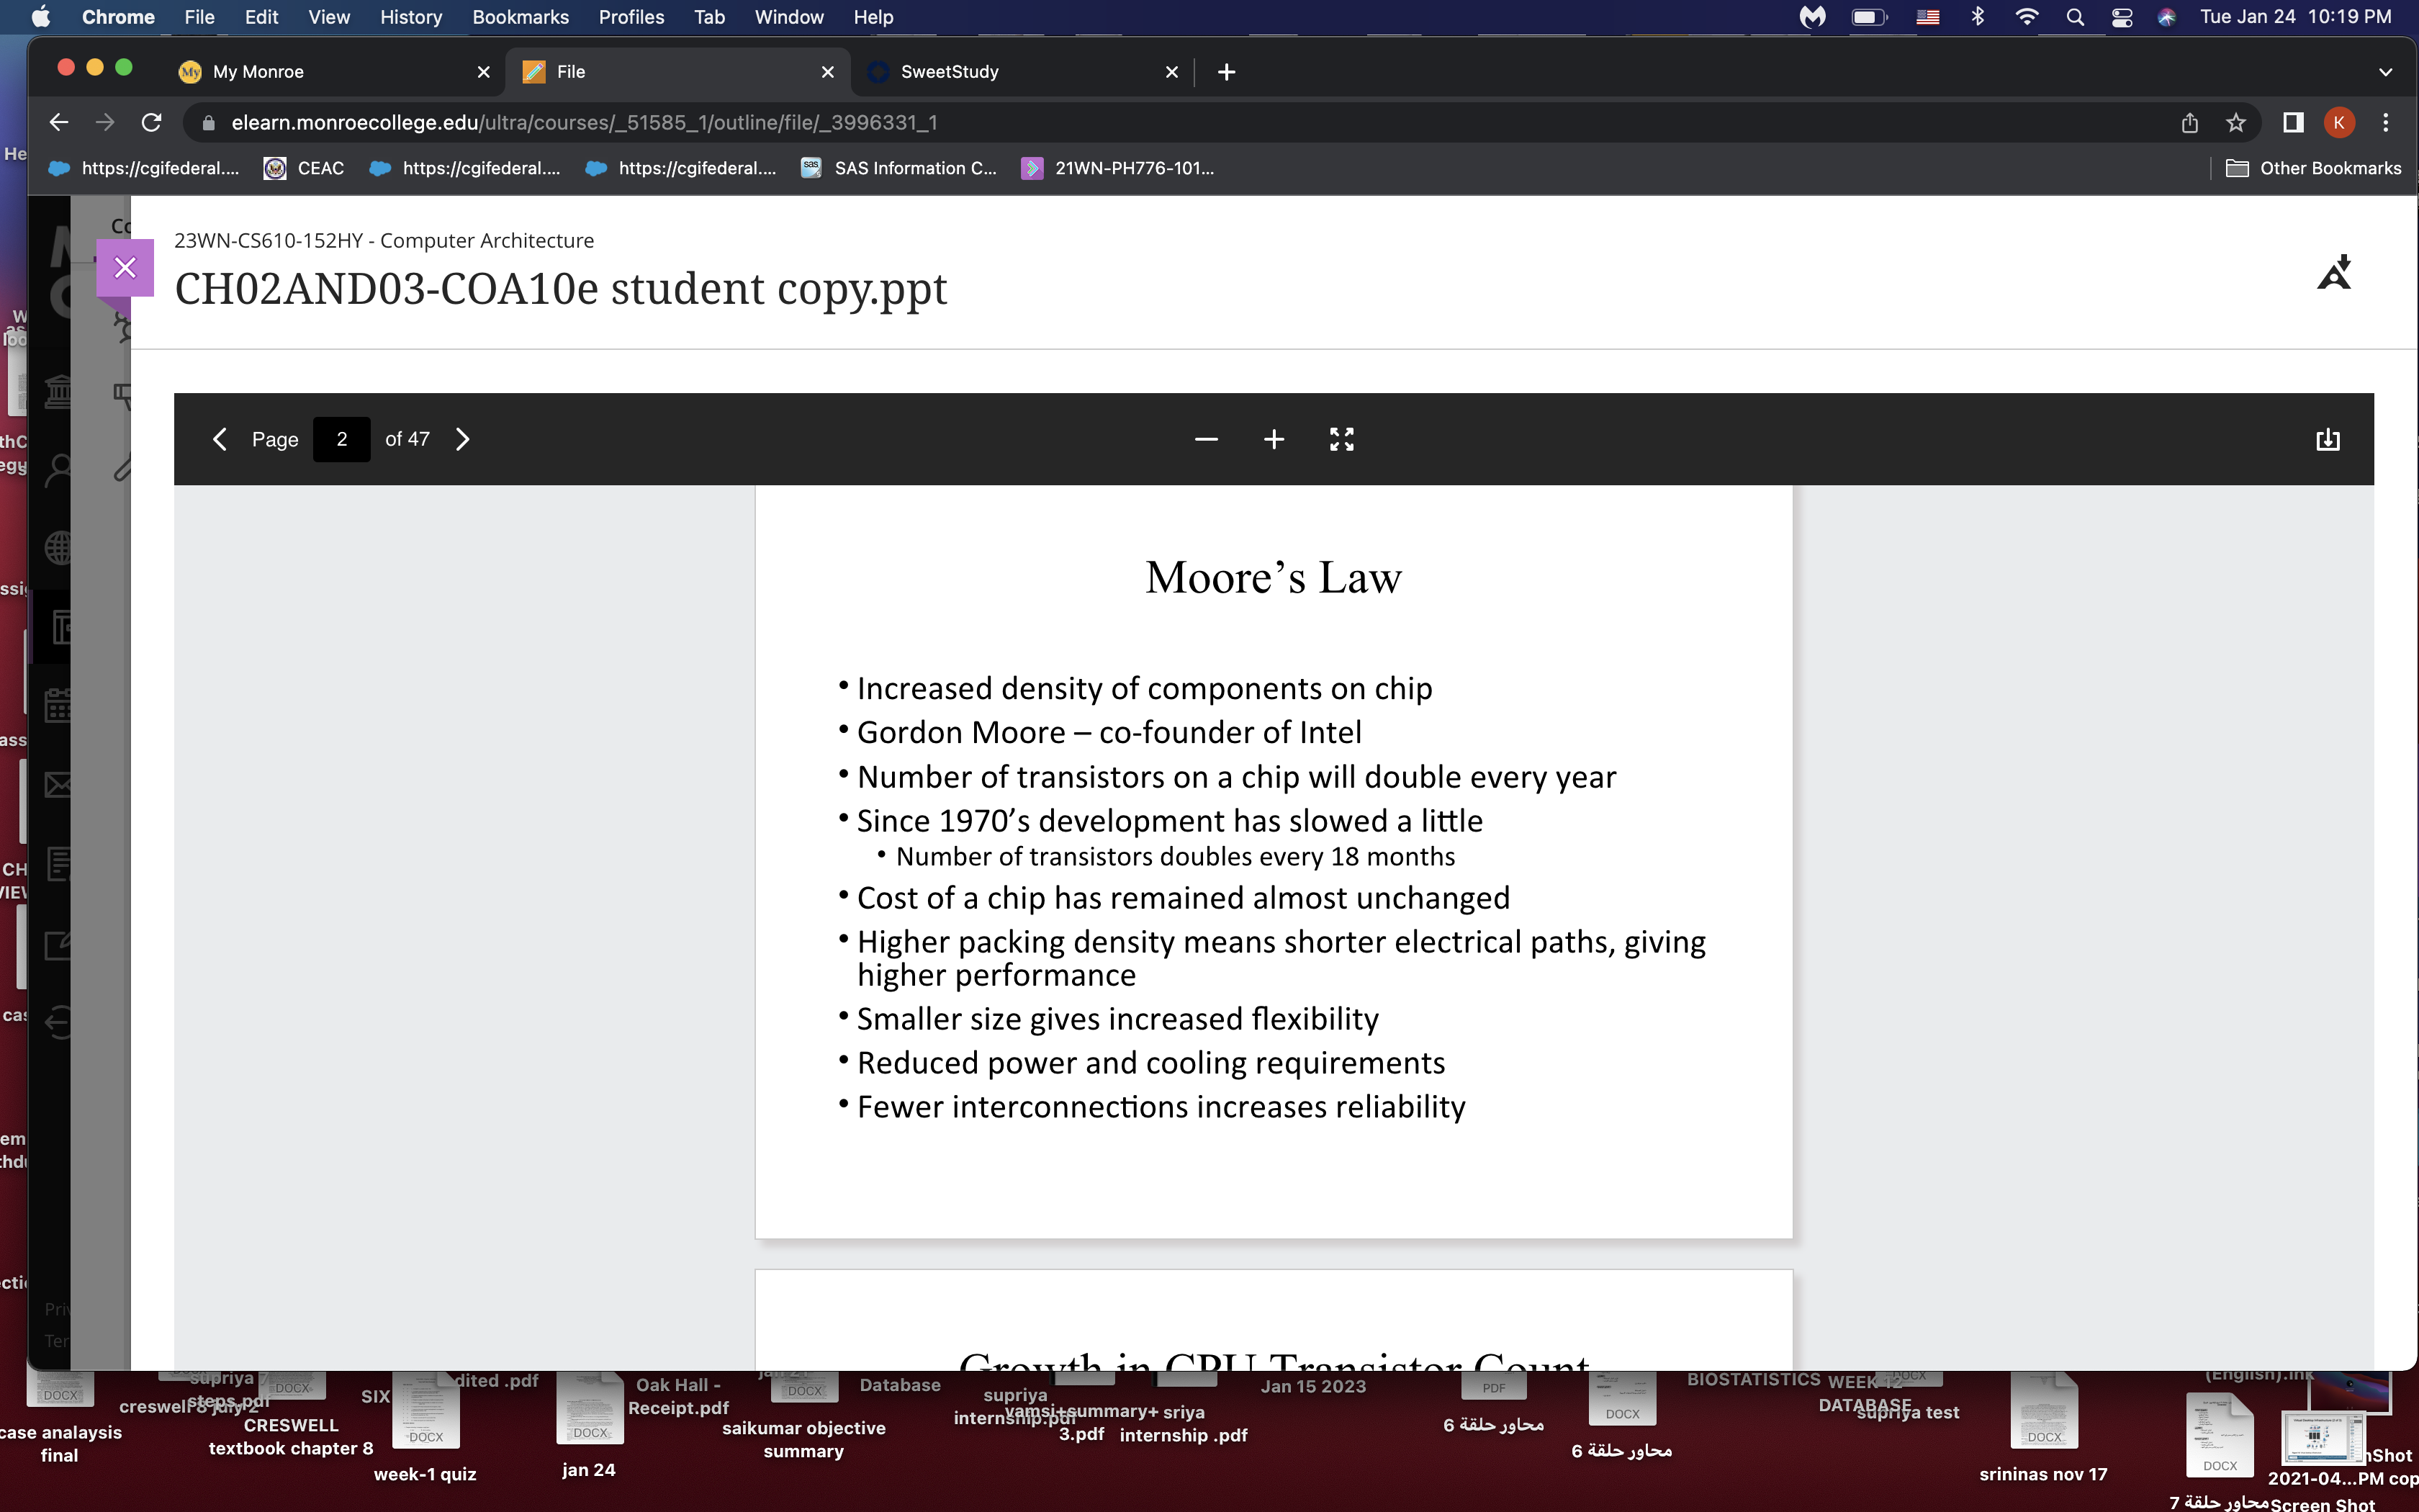Image resolution: width=2419 pixels, height=1512 pixels.
Task: Click 'Gordon Moore – co-founder of Intel' bullet
Action: click(x=1109, y=732)
